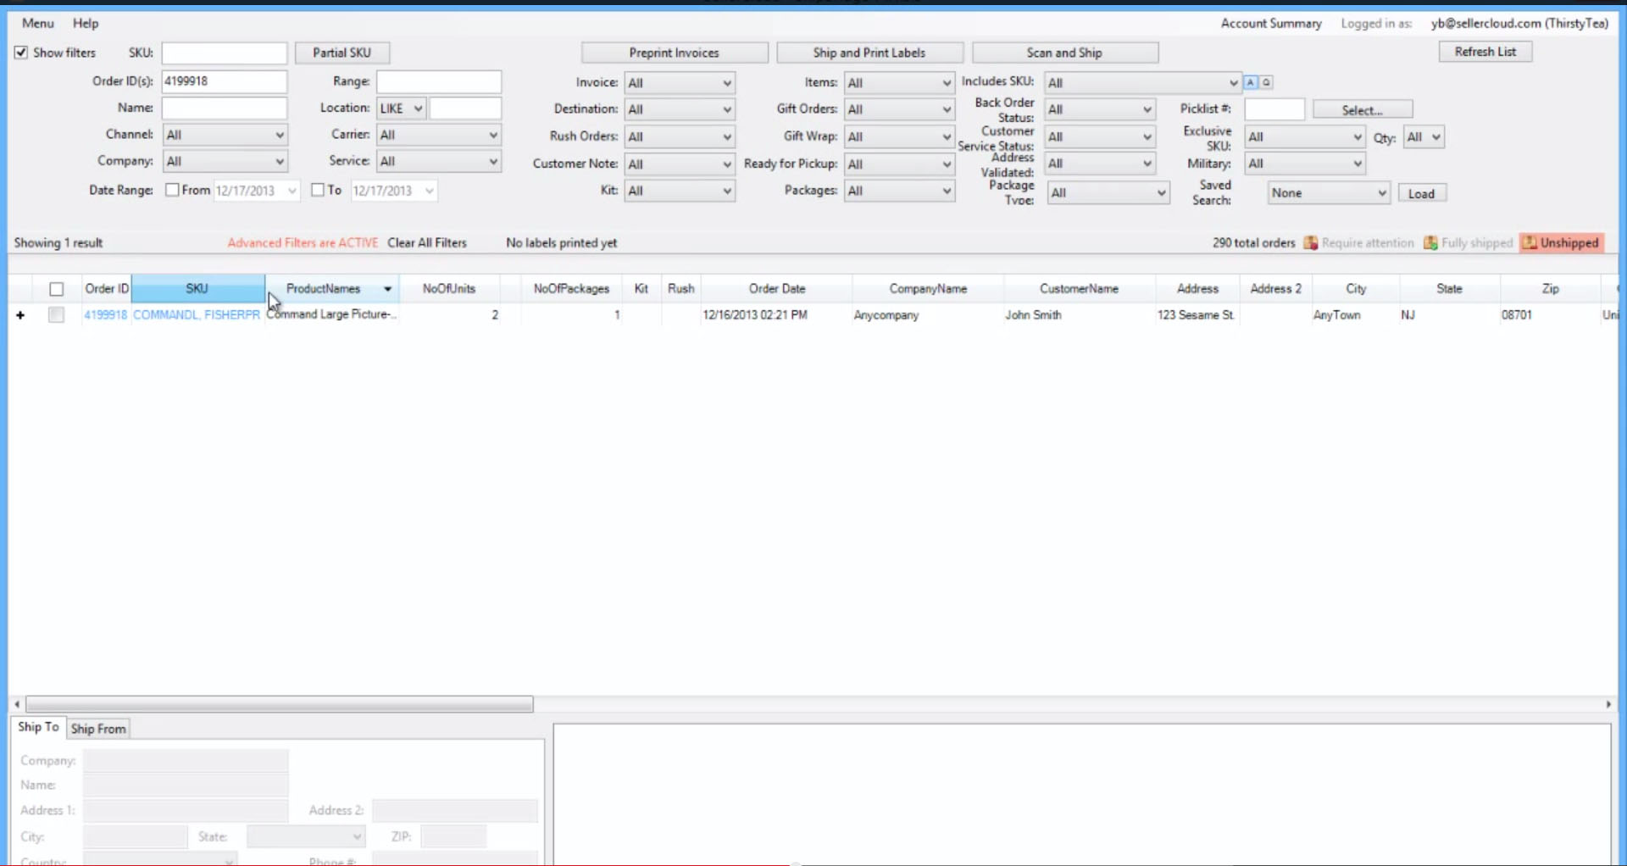Screen dimensions: 1627x866
Task: Open the Carrier dropdown
Action: [x=438, y=135]
